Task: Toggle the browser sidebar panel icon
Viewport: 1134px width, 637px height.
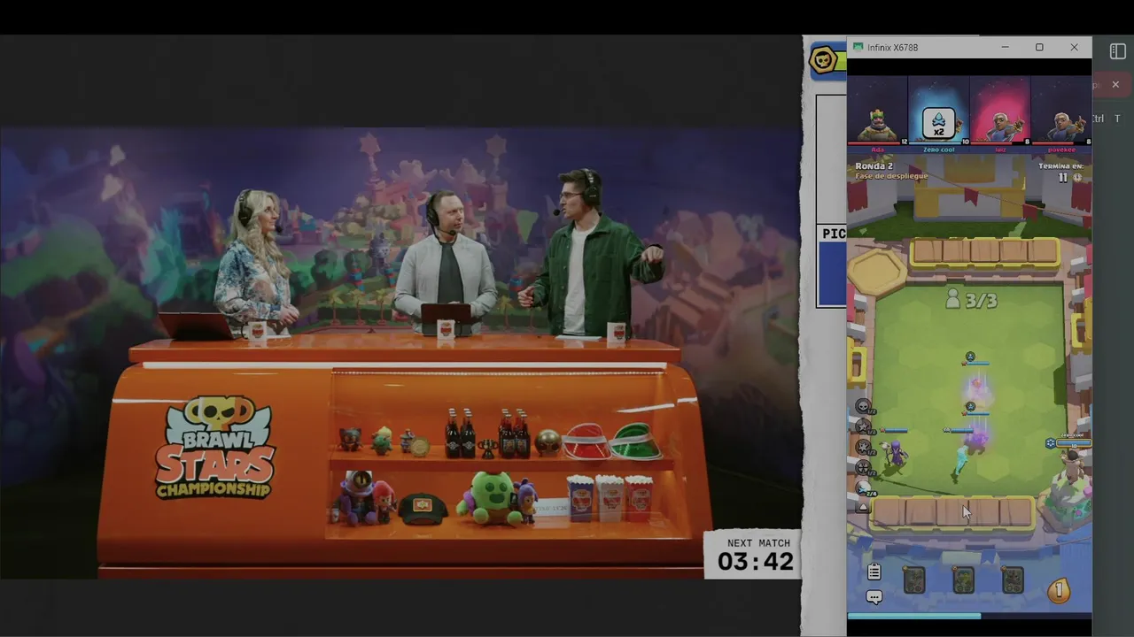Action: tap(1118, 51)
